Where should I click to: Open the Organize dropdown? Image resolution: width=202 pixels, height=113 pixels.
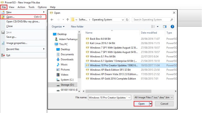(58, 27)
